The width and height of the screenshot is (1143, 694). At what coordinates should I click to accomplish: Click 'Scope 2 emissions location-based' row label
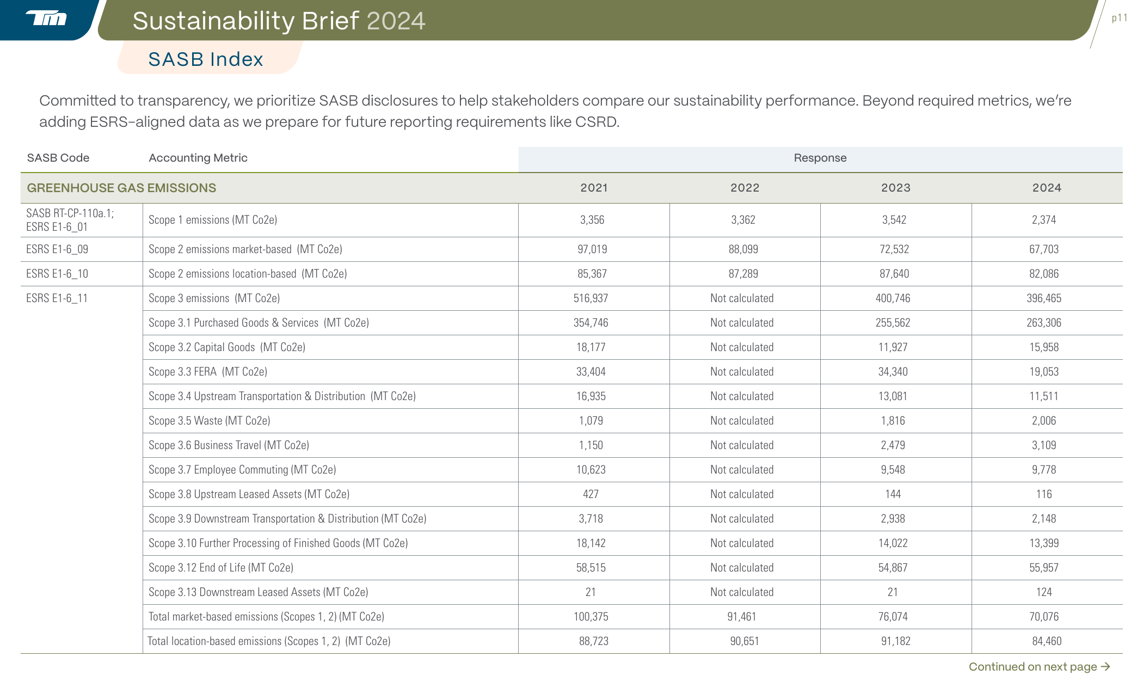pos(248,274)
